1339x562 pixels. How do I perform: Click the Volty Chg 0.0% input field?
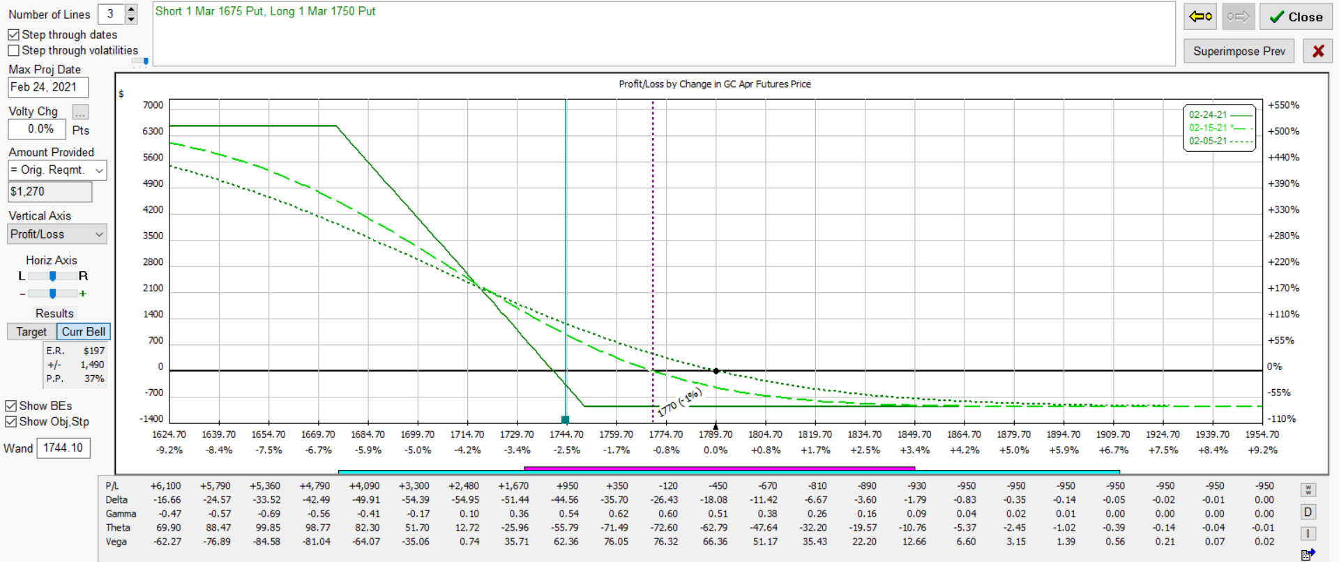[37, 129]
